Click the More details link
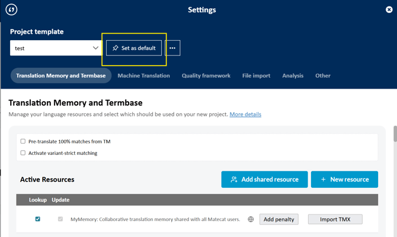The height and width of the screenshot is (237, 397). click(x=245, y=114)
